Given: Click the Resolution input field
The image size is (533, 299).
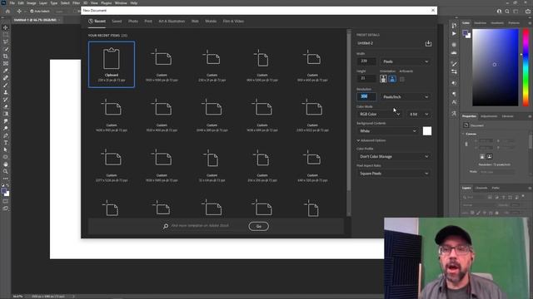Looking at the screenshot, I should (x=366, y=96).
